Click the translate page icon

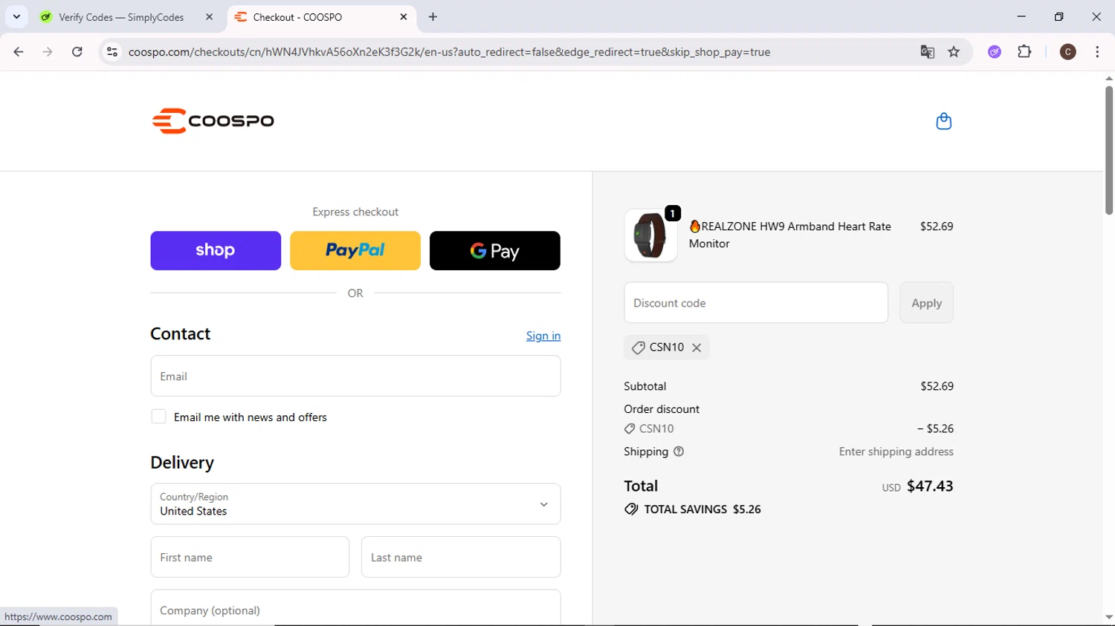coord(927,52)
